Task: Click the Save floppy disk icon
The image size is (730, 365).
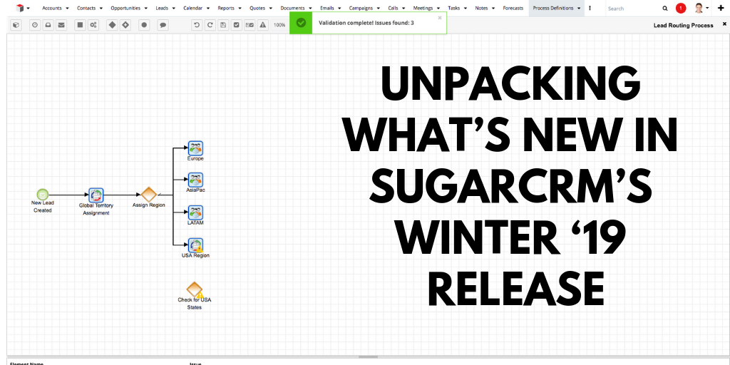Action: coord(223,25)
